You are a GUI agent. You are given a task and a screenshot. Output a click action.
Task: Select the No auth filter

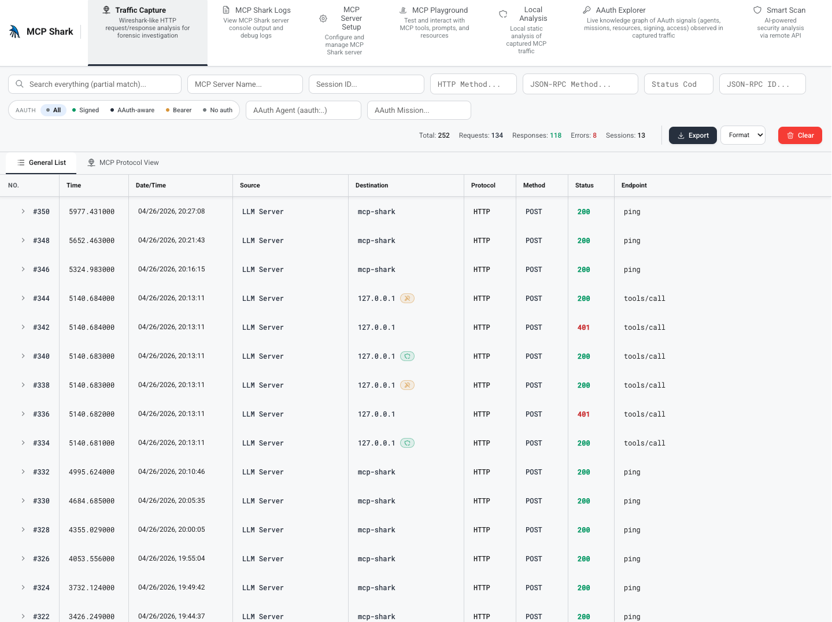tap(217, 110)
